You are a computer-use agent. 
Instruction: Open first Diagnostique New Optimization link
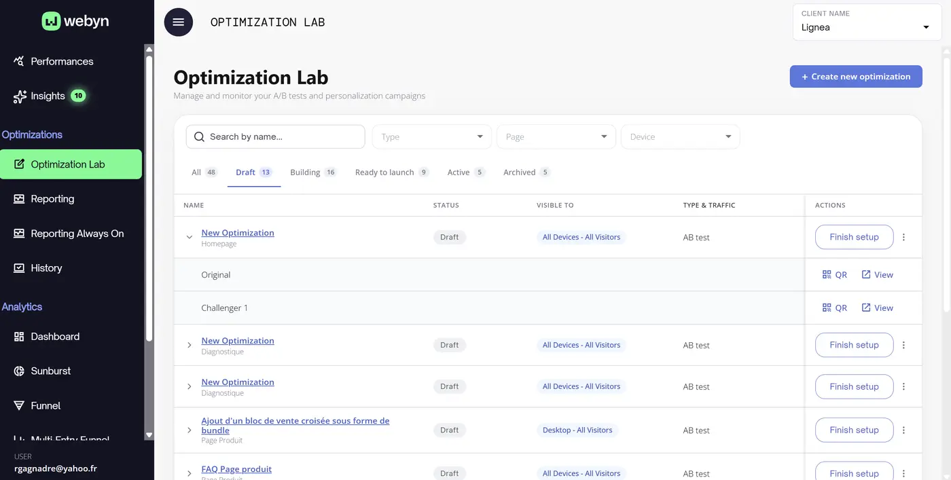click(238, 341)
